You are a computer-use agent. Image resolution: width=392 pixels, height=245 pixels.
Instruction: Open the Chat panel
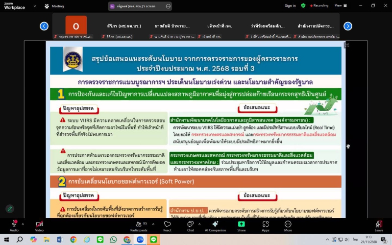click(190, 224)
